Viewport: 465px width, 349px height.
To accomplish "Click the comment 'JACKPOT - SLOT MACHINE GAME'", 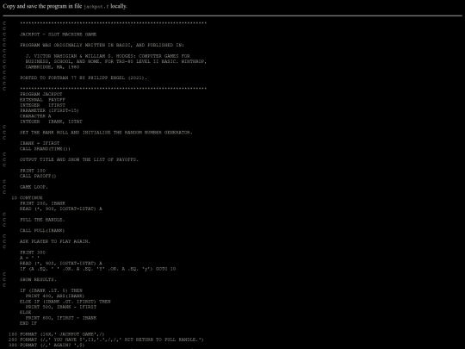I will (59, 34).
